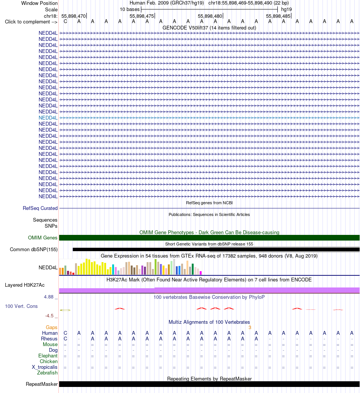Click the RefSeq Curated horizontal gene line
This screenshot has width=360, height=393.
[210, 208]
